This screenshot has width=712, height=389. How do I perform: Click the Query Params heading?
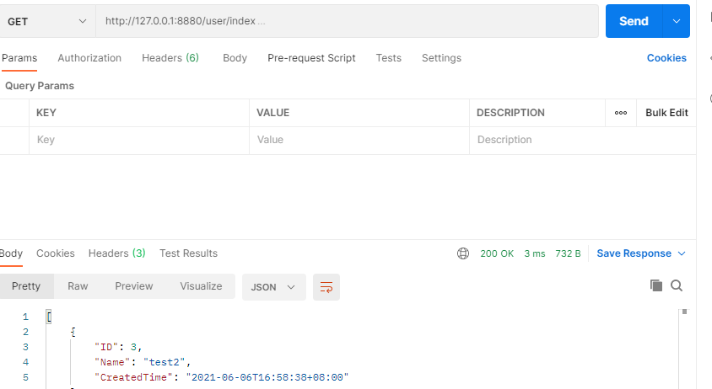tap(40, 86)
